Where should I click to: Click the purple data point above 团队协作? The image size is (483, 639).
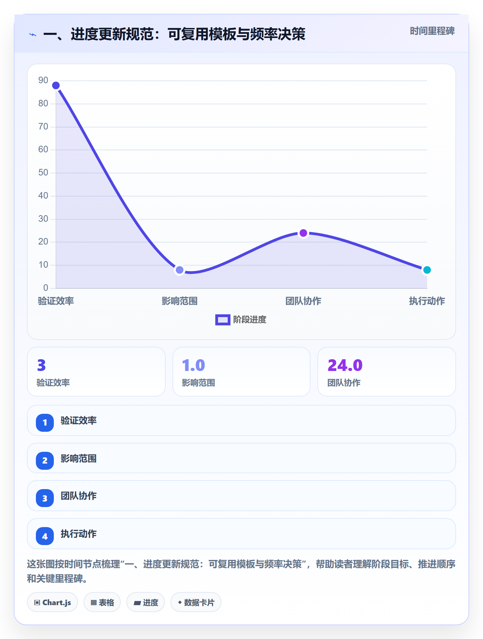click(x=303, y=233)
